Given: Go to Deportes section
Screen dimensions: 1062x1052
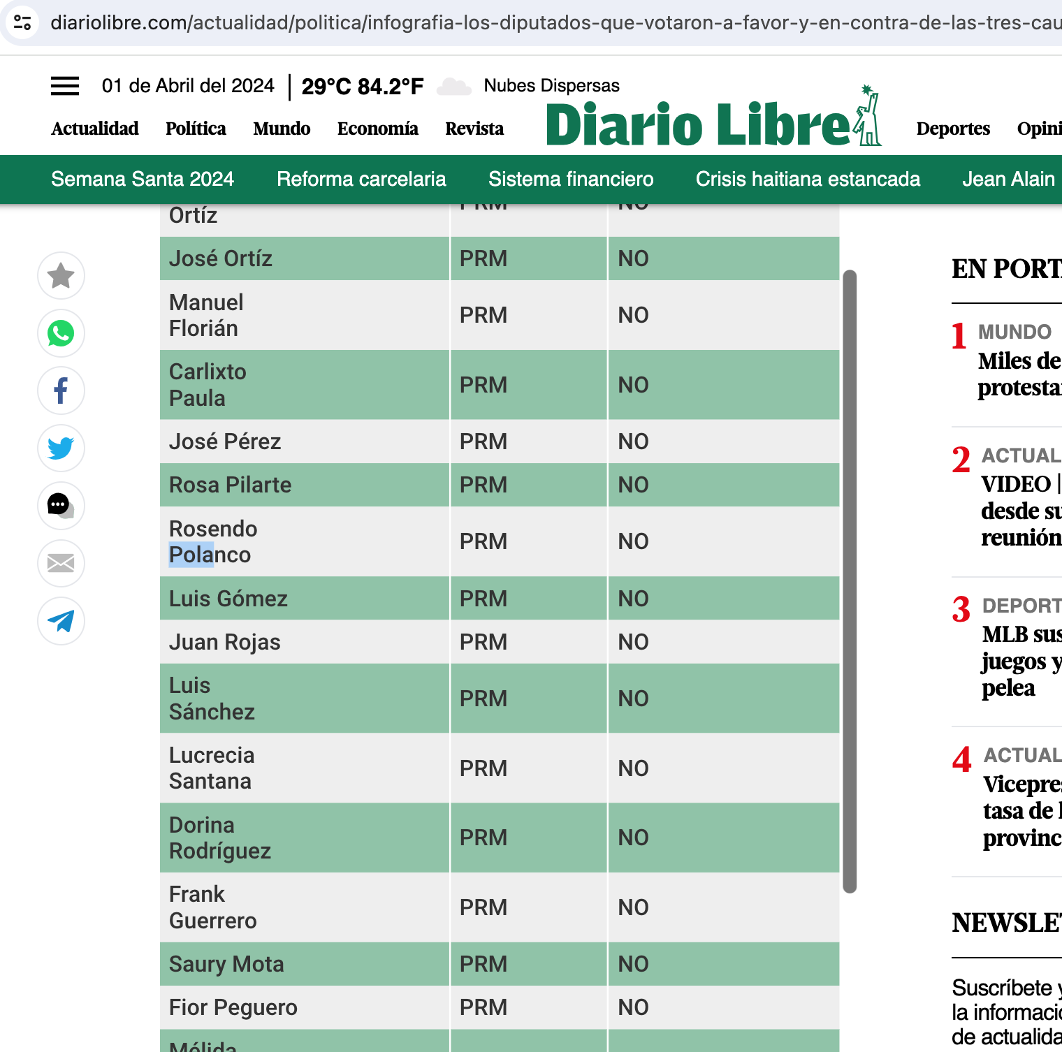Looking at the screenshot, I should point(953,129).
